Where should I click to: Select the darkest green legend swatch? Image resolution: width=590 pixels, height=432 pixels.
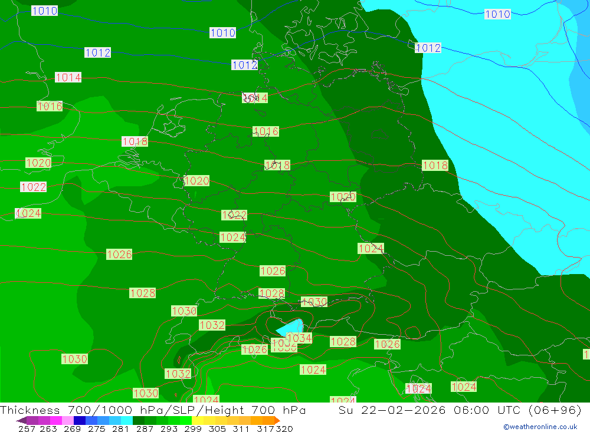[x=138, y=420]
